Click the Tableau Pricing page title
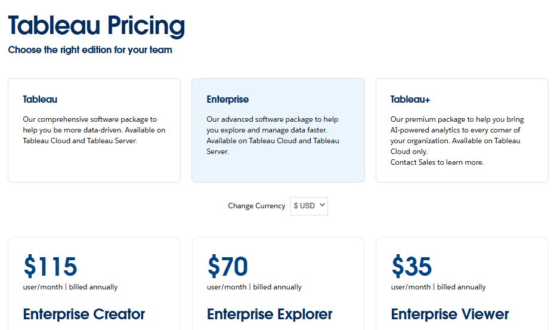The height and width of the screenshot is (330, 554). tap(97, 26)
